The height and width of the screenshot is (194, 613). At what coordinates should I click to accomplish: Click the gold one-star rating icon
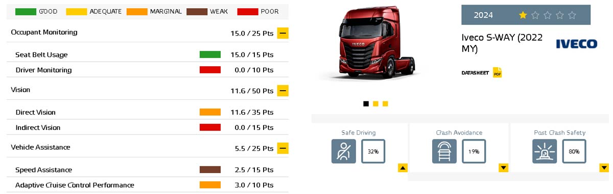(x=523, y=15)
